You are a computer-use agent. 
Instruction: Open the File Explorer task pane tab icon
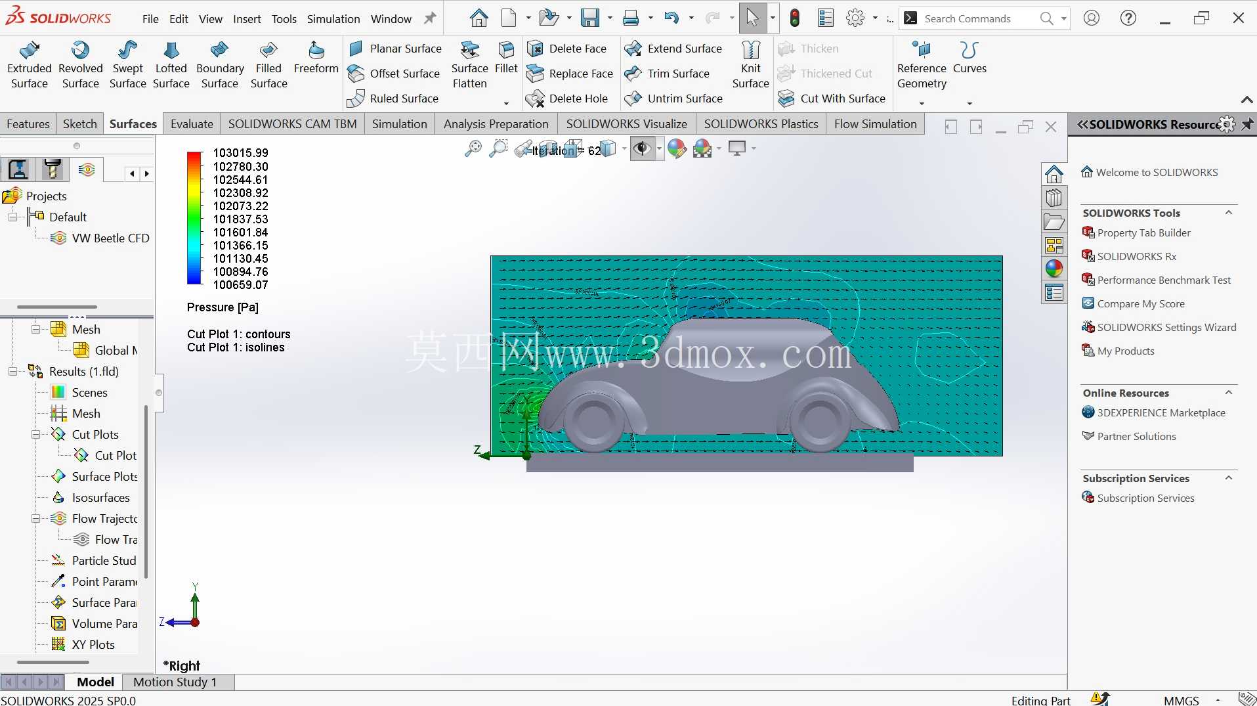click(x=1054, y=221)
